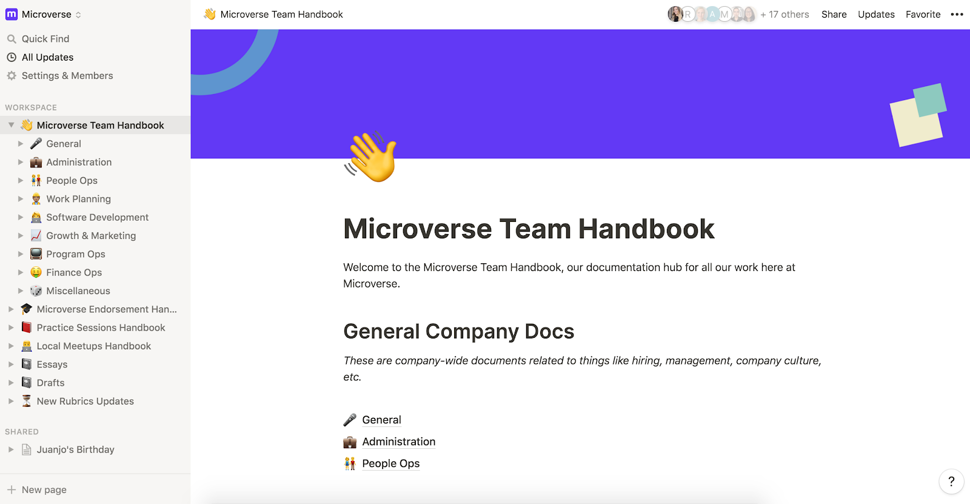The image size is (970, 504).
Task: Click the Microverse Team Handbook page title
Action: [x=529, y=229]
